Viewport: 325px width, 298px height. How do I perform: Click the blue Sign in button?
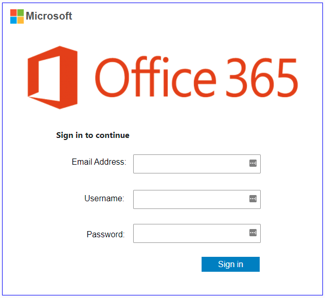tap(230, 264)
